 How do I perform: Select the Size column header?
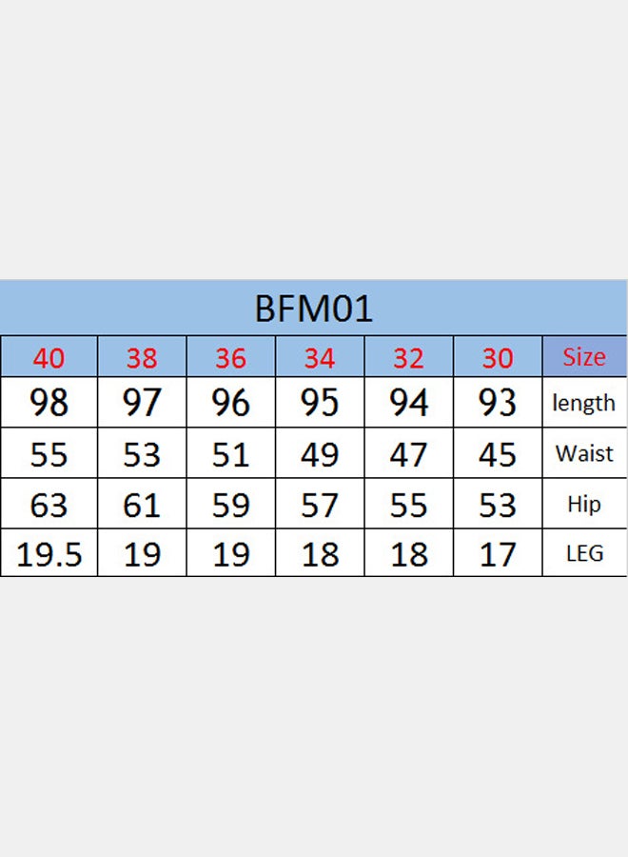(x=583, y=357)
